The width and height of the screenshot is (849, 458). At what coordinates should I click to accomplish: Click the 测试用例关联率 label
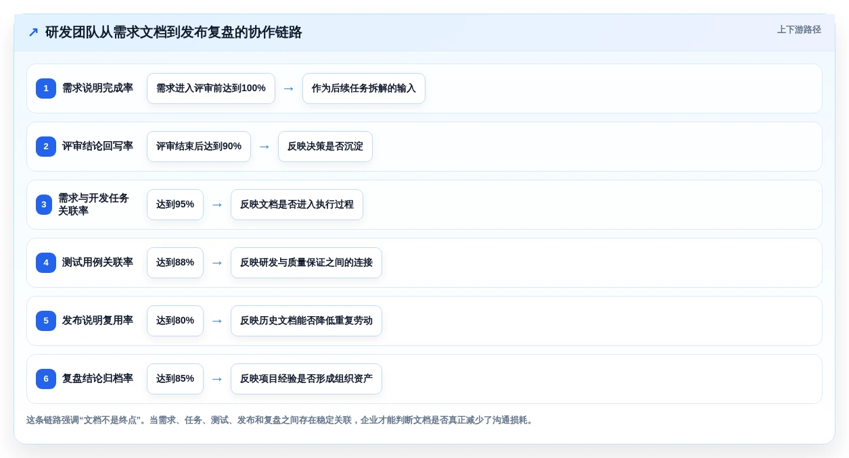[x=97, y=262]
